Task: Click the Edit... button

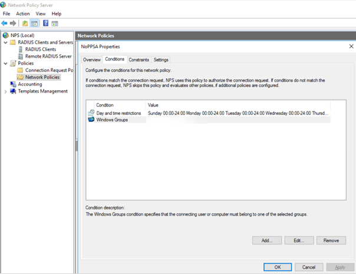Action: 299,240
